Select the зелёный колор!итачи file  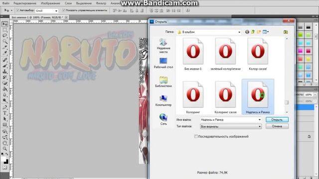225,54
